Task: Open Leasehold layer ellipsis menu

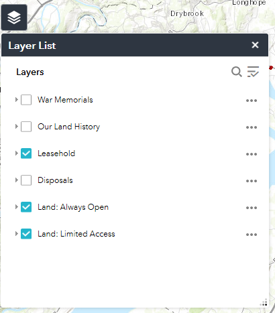Action: pyautogui.click(x=252, y=154)
